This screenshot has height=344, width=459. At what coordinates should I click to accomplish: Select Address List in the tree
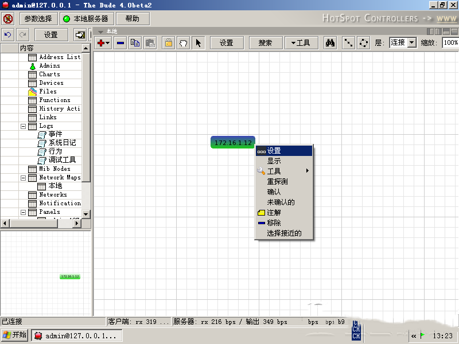60,57
